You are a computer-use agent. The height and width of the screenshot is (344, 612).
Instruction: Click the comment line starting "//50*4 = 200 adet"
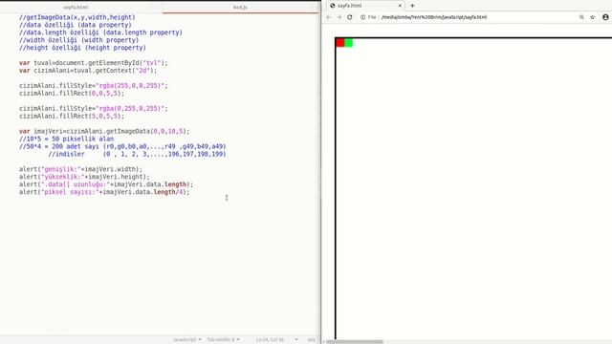[x=122, y=146]
